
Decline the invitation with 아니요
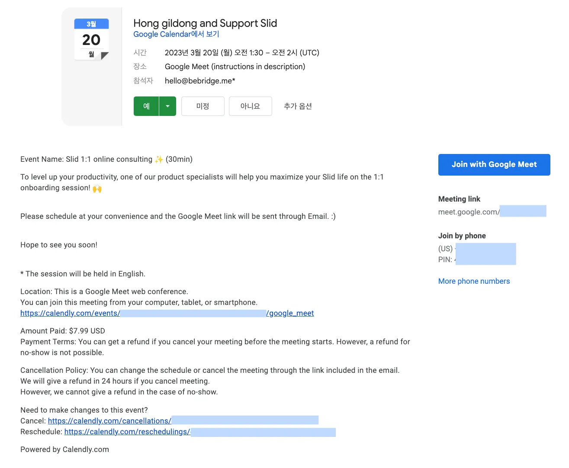(250, 106)
